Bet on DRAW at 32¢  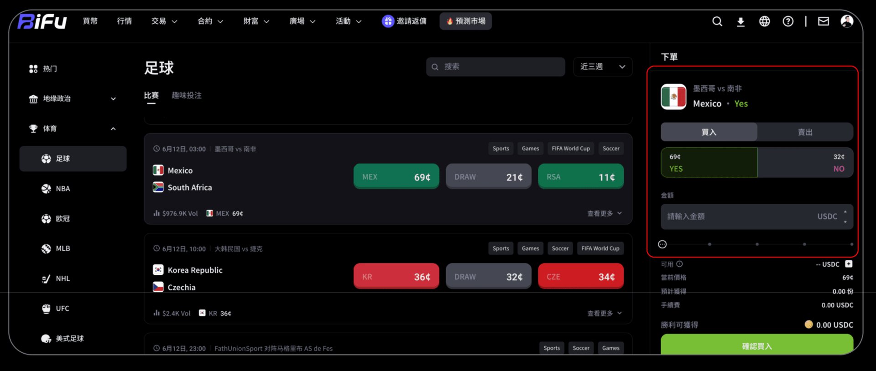click(489, 276)
